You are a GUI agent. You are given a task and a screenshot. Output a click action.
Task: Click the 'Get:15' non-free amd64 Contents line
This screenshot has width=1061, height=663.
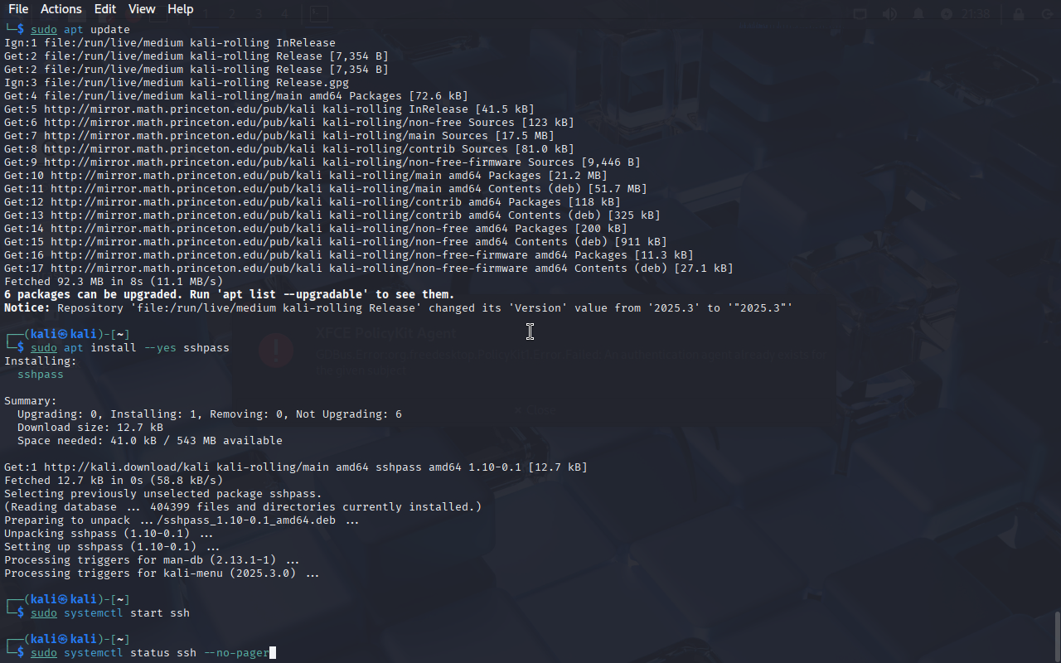336,242
